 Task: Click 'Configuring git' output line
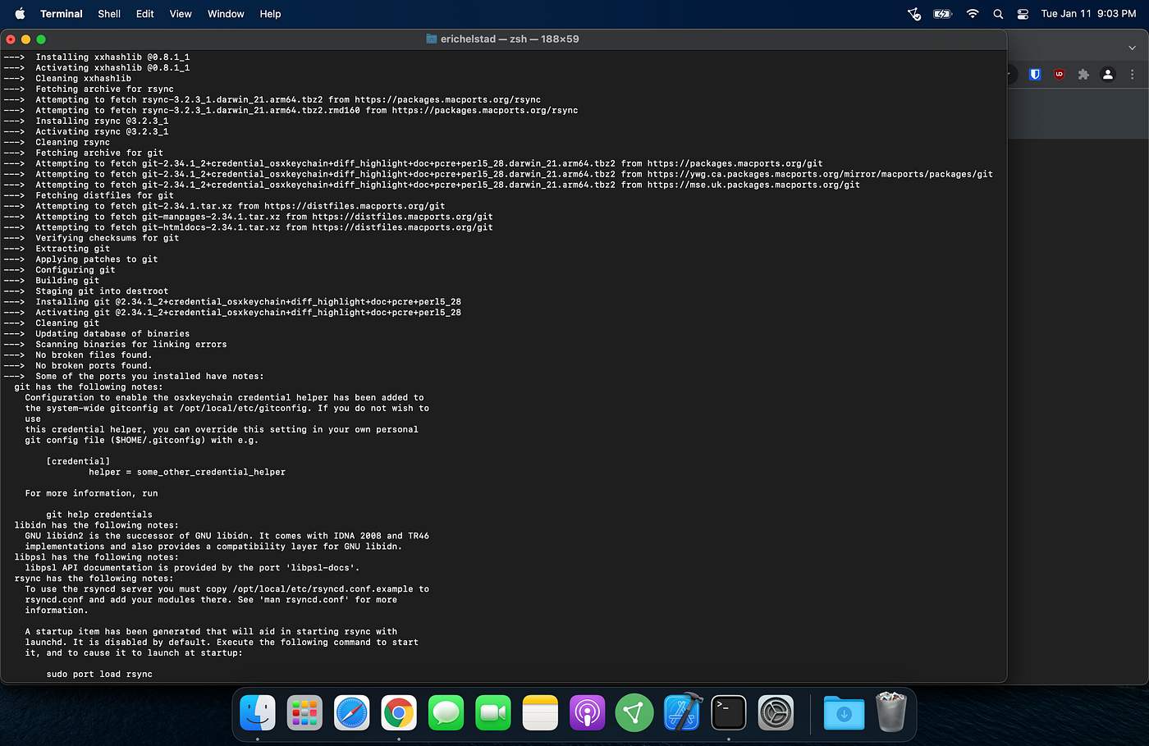pos(76,269)
